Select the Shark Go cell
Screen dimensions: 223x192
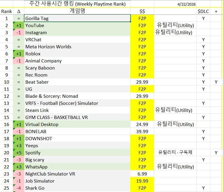tap(77, 188)
